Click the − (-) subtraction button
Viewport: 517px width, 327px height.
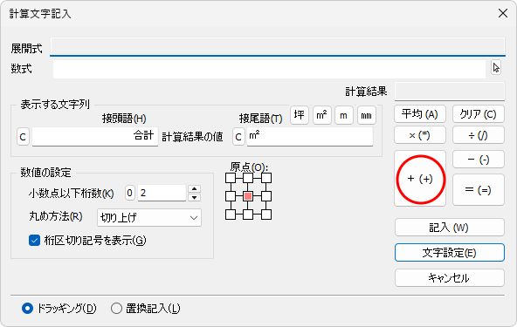pos(478,160)
